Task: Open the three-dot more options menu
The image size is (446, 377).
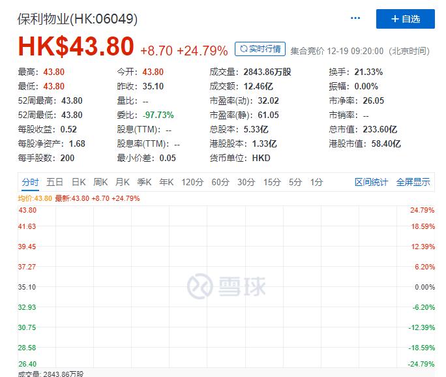Action: pyautogui.click(x=355, y=18)
